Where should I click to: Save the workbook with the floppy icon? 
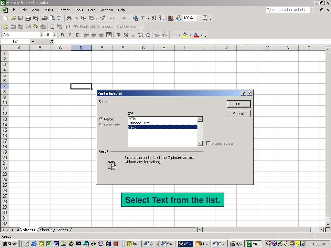tap(20, 18)
